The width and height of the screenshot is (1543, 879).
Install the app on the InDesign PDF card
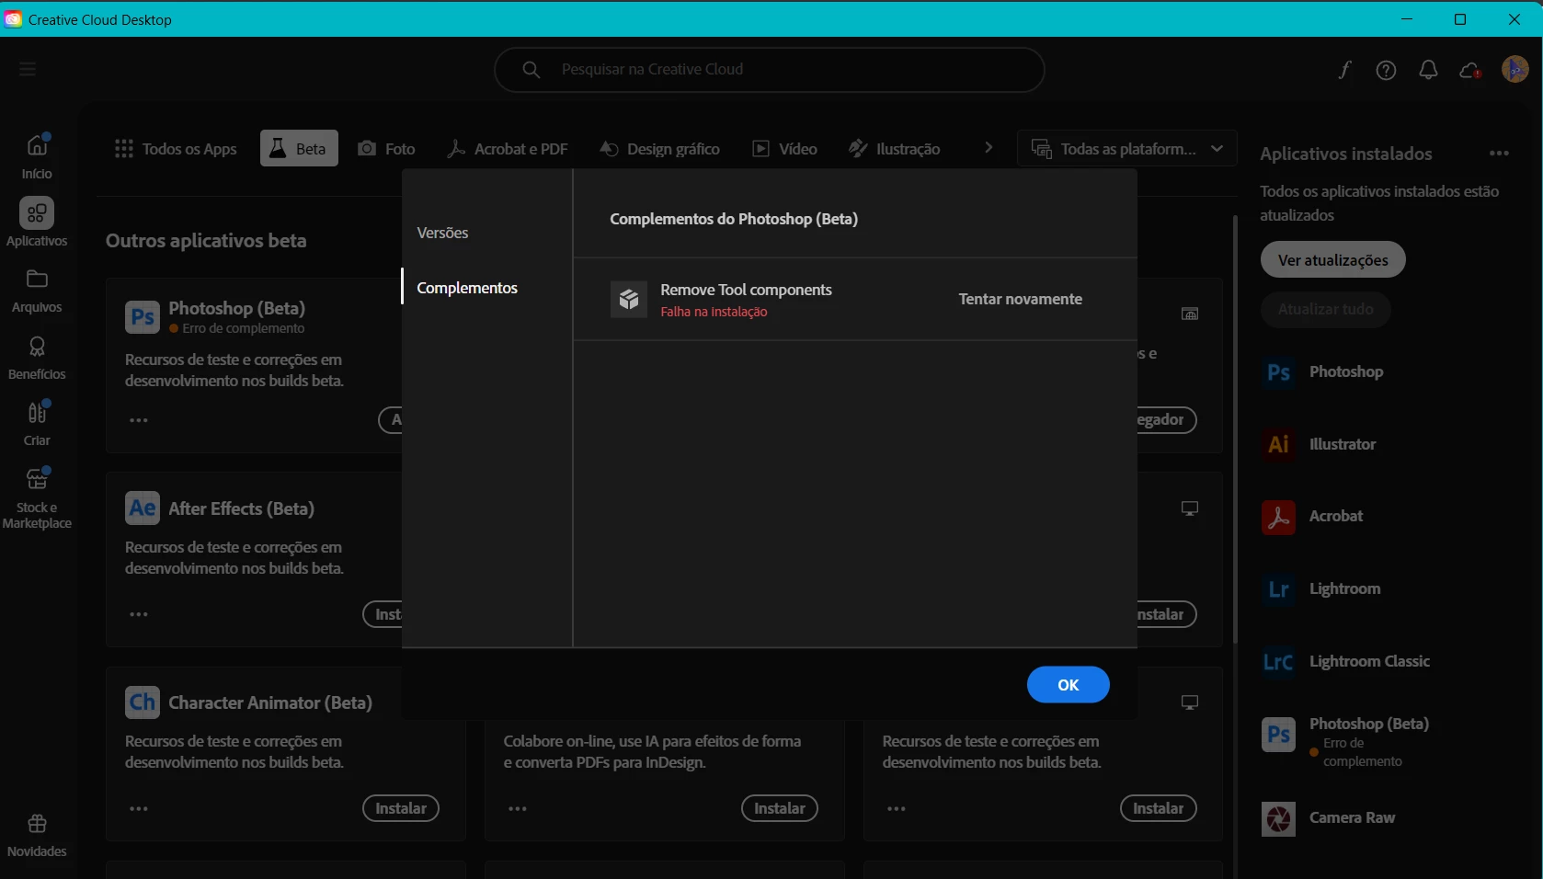[780, 809]
